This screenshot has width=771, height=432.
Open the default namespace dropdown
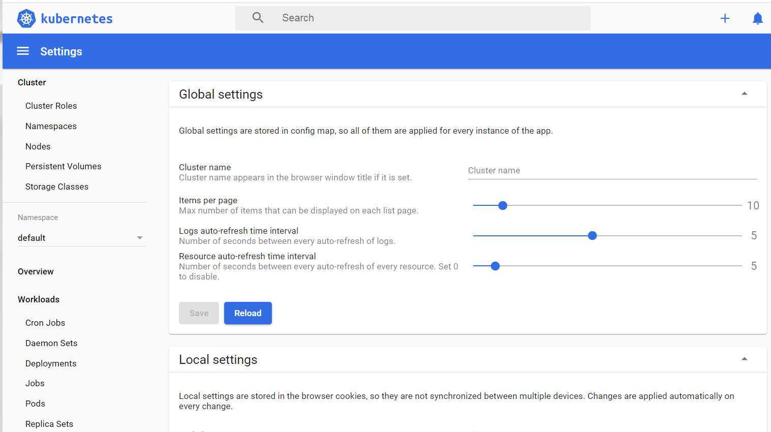pos(81,238)
